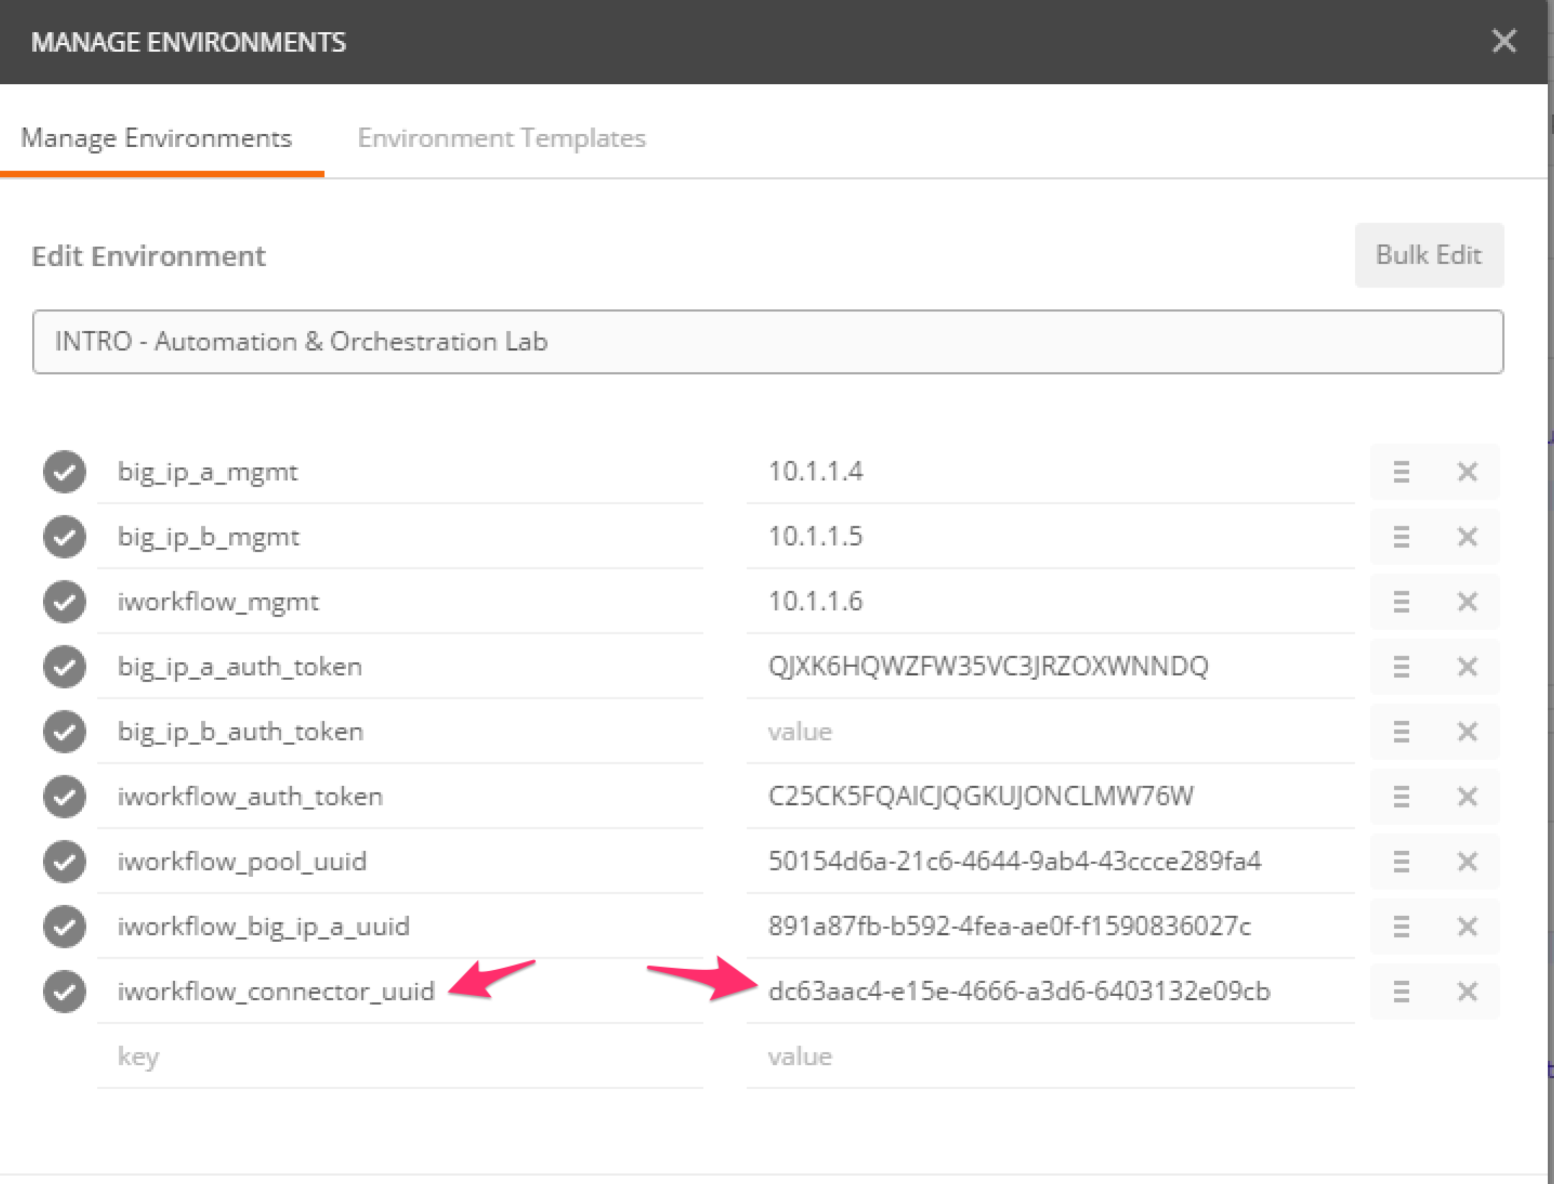Remove the iworkflow_mgmt variable row
The height and width of the screenshot is (1184, 1554).
pyautogui.click(x=1466, y=601)
